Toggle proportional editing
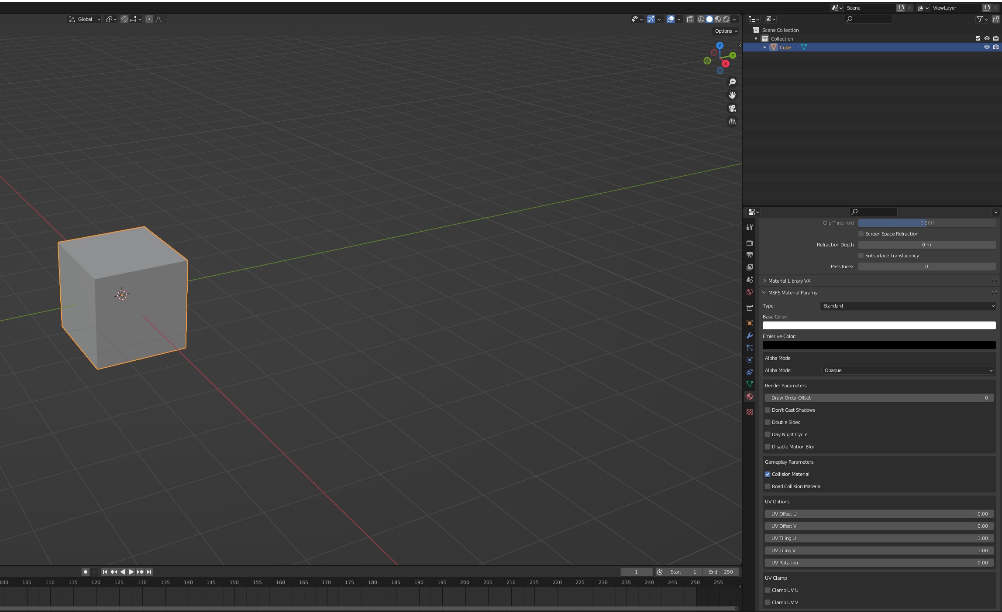This screenshot has height=612, width=1002. coord(149,19)
